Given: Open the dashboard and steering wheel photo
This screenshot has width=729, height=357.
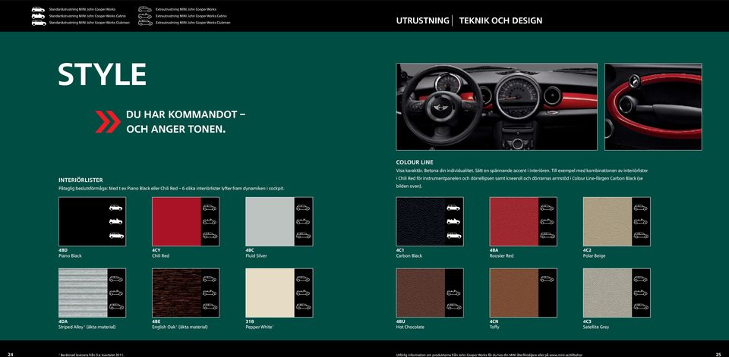Looking at the screenshot, I should (497, 107).
